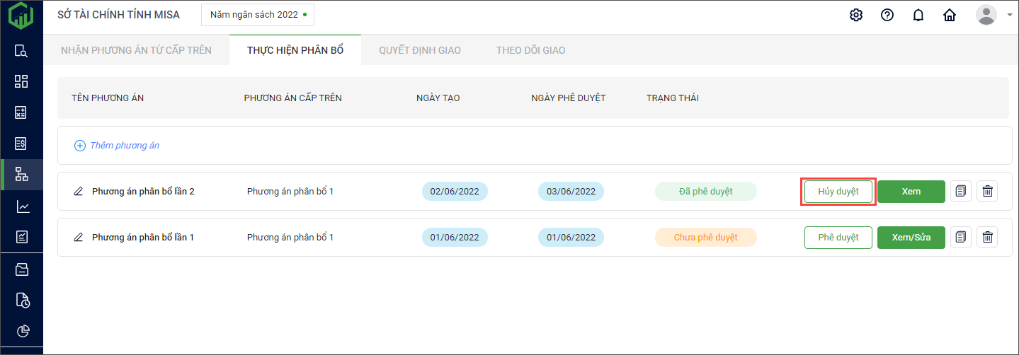Switch to Quyết định giao tab
1019x355 pixels.
pyautogui.click(x=419, y=50)
